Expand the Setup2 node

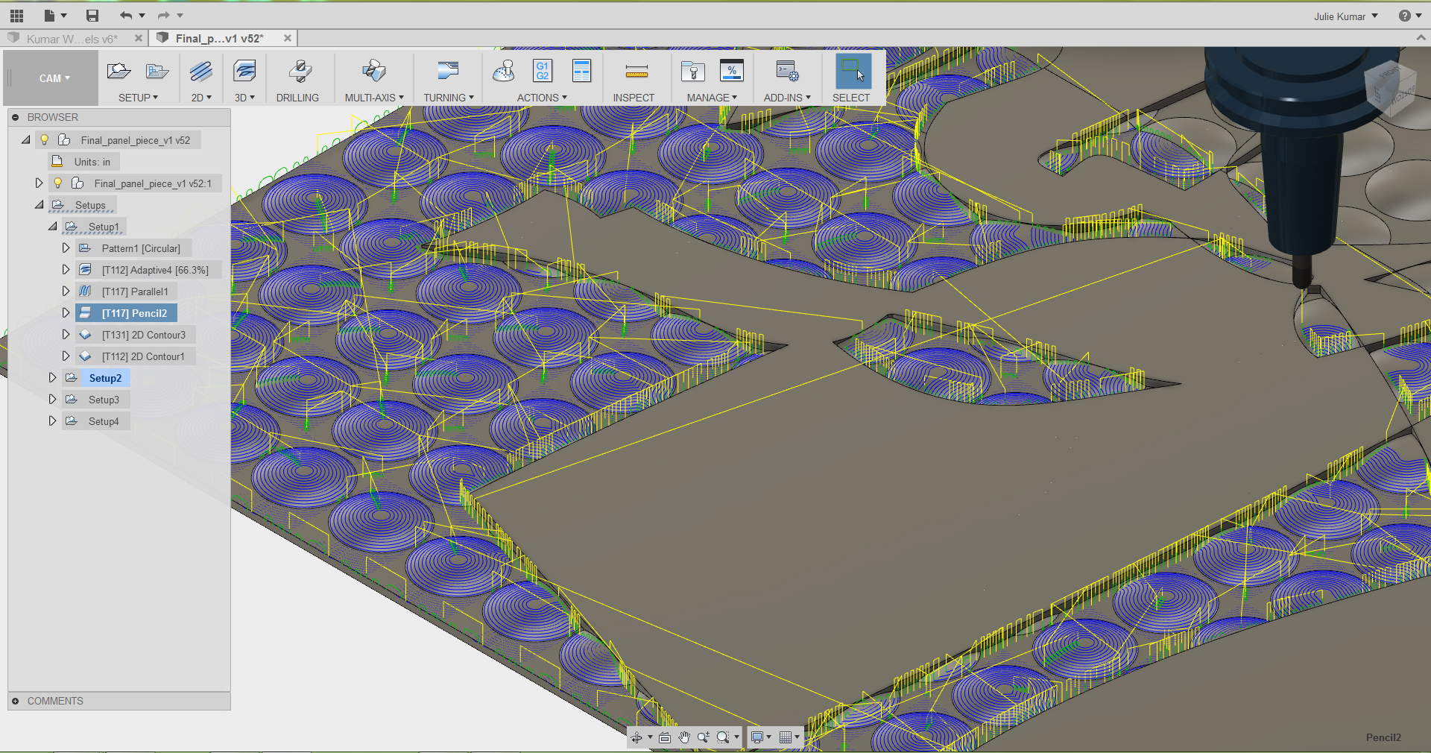point(53,377)
